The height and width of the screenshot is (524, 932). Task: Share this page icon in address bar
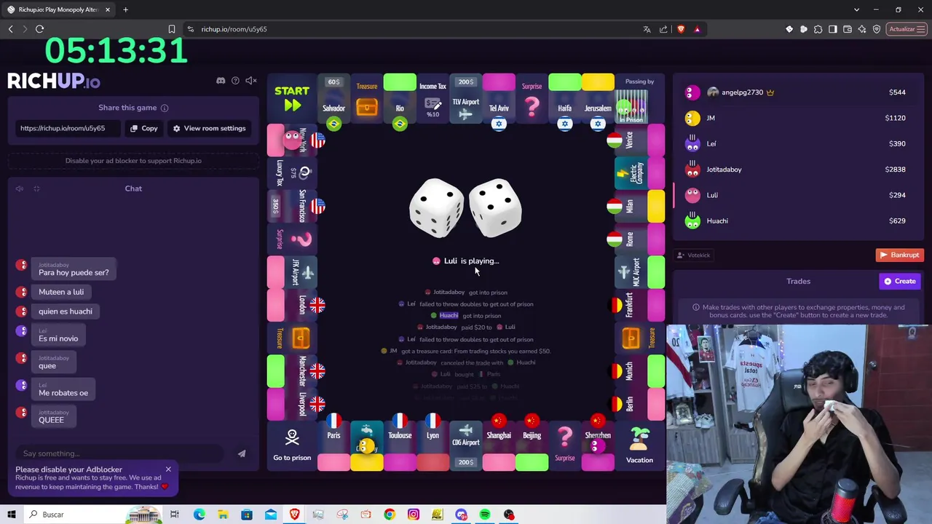point(663,29)
